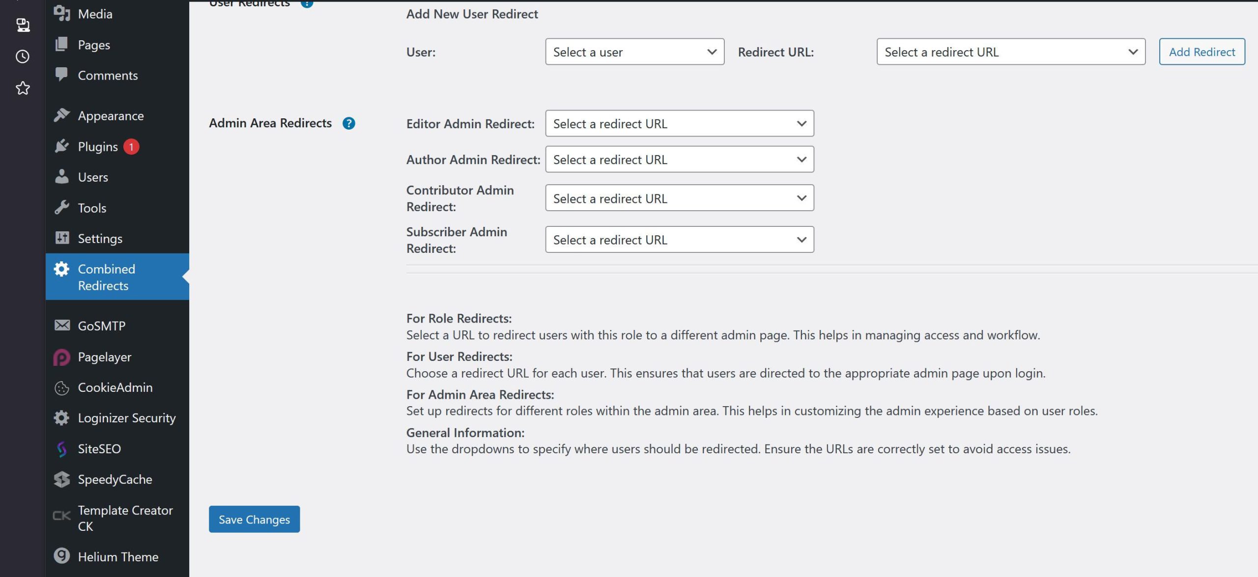
Task: Select the Combined Redirects menu item
Action: (x=117, y=277)
